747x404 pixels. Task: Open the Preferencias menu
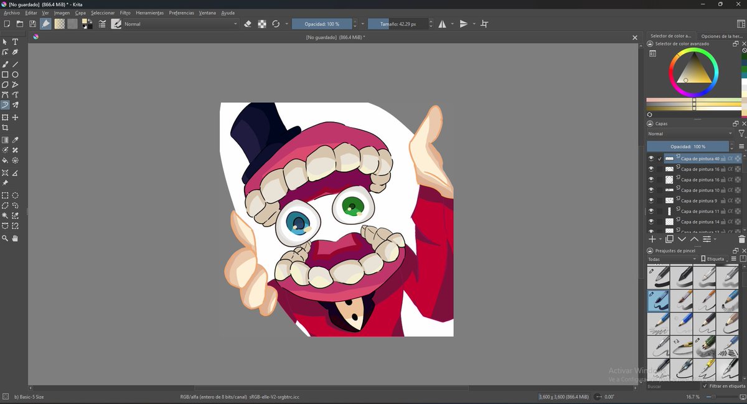181,12
